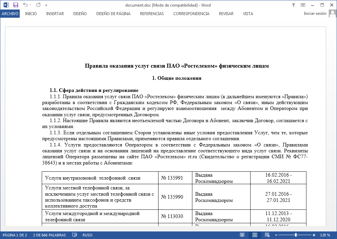
Task: Switch to the INSERTAR ribbon tab
Action: coord(55,14)
